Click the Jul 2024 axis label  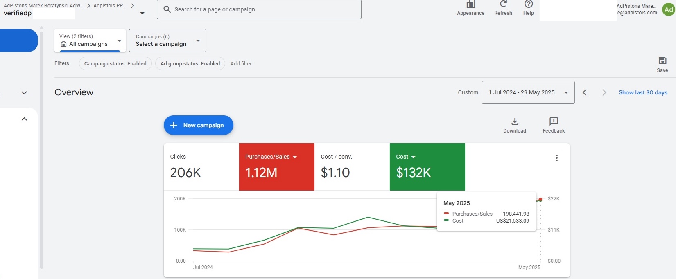pos(203,268)
